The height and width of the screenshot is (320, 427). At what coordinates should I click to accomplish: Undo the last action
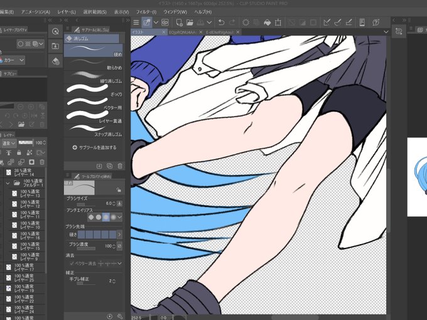coord(221,23)
